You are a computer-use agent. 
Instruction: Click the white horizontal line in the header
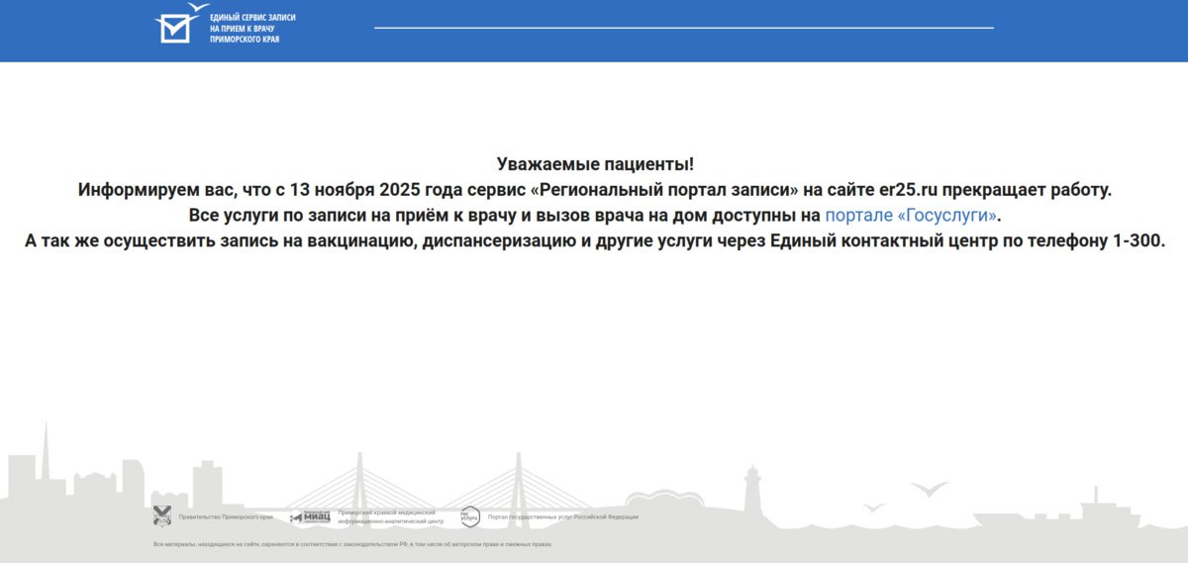pos(683,28)
